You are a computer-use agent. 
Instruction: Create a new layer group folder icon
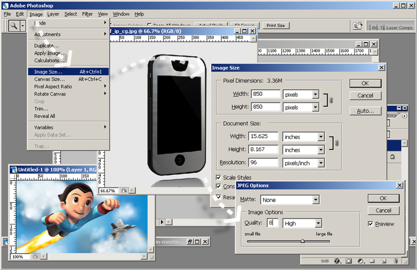pos(372,261)
